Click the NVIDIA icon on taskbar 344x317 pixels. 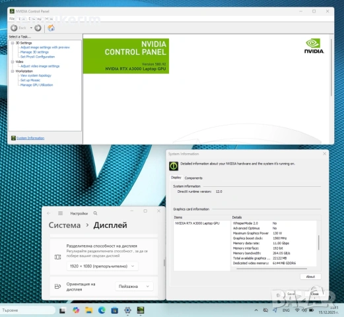tap(141, 310)
